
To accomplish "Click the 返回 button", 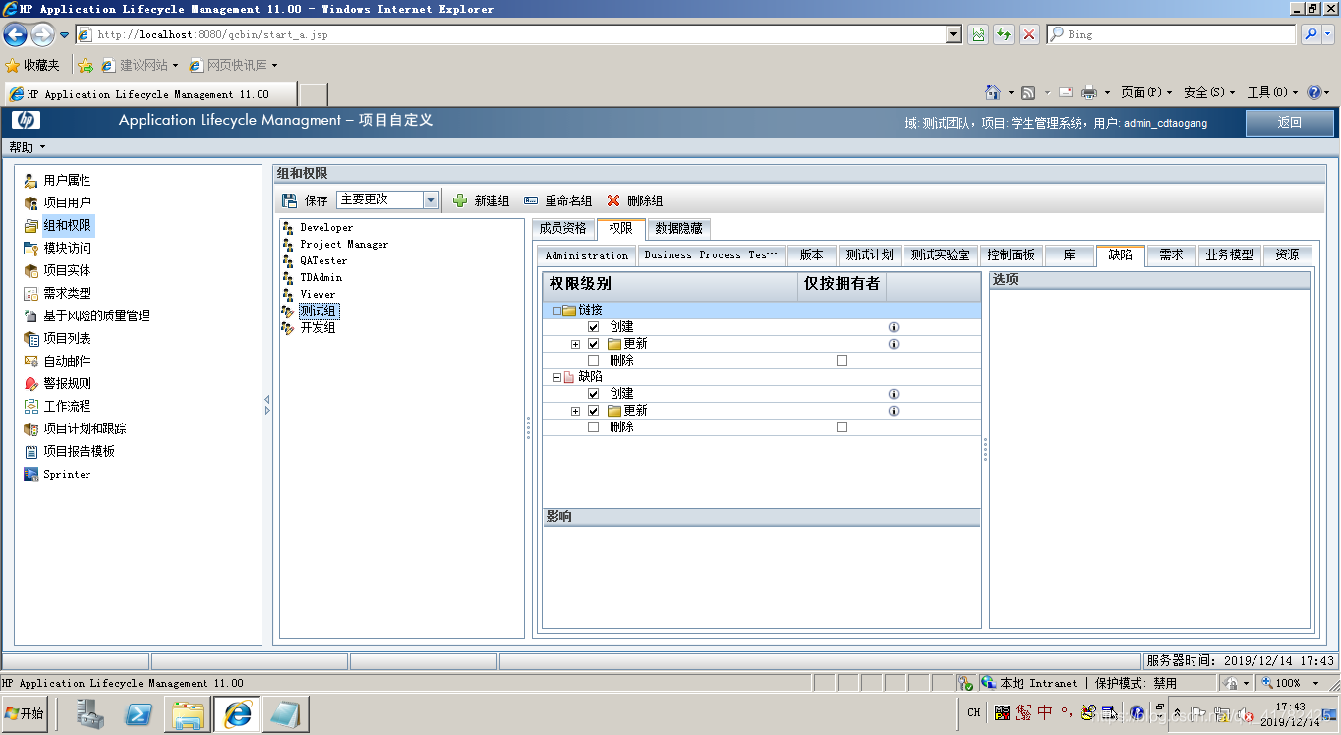I will coord(1290,123).
